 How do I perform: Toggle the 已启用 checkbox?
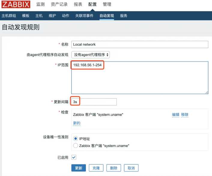74,157
